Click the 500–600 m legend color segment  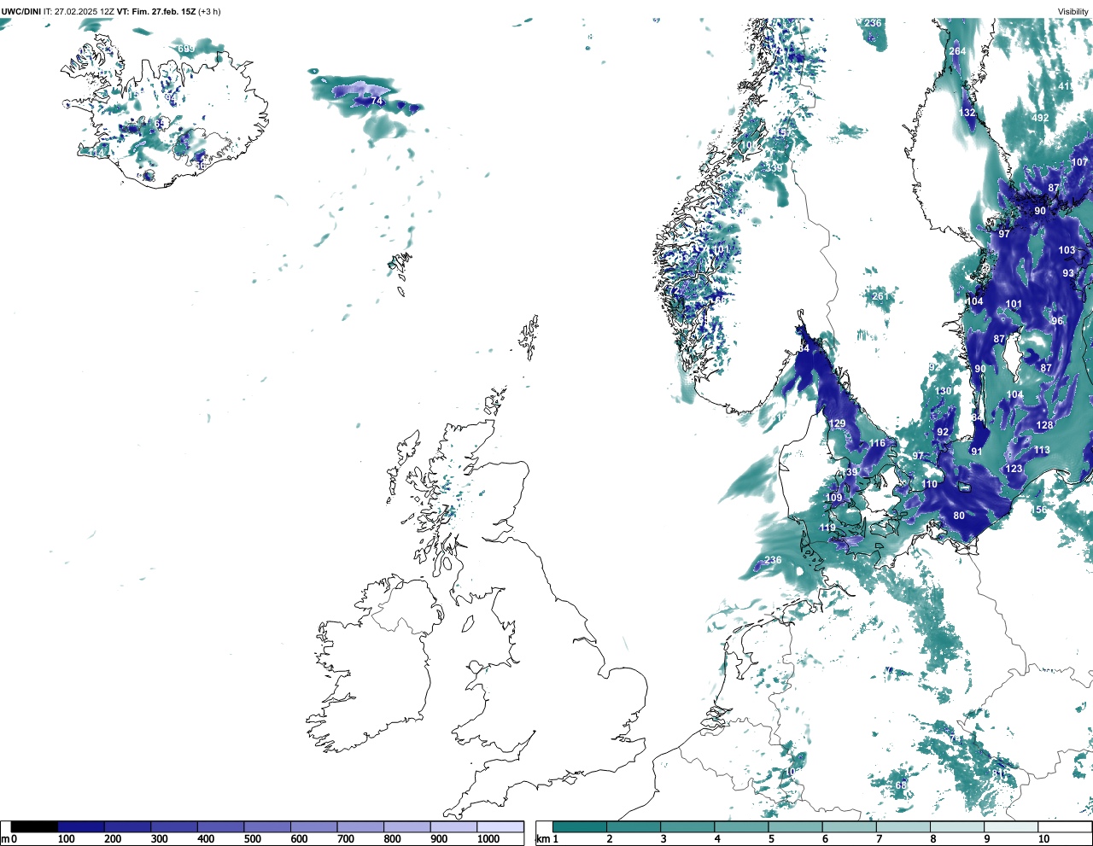tap(267, 826)
